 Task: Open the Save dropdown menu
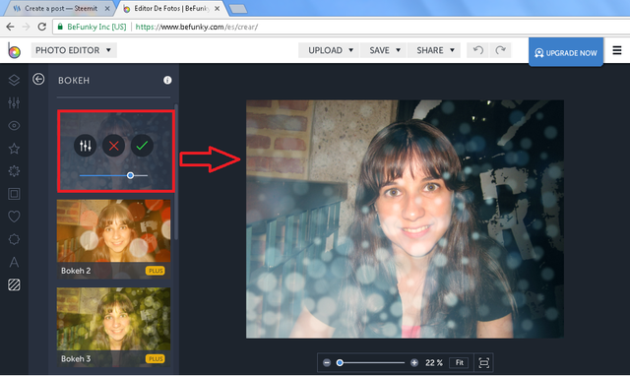tap(384, 50)
